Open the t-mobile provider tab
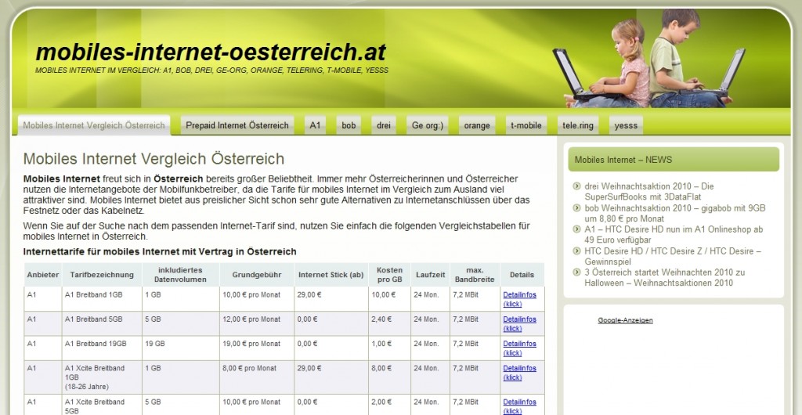 (526, 125)
